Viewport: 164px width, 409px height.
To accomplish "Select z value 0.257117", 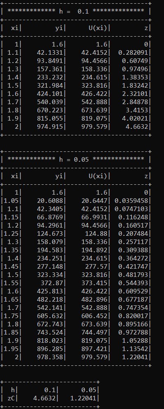I will 133,242.
